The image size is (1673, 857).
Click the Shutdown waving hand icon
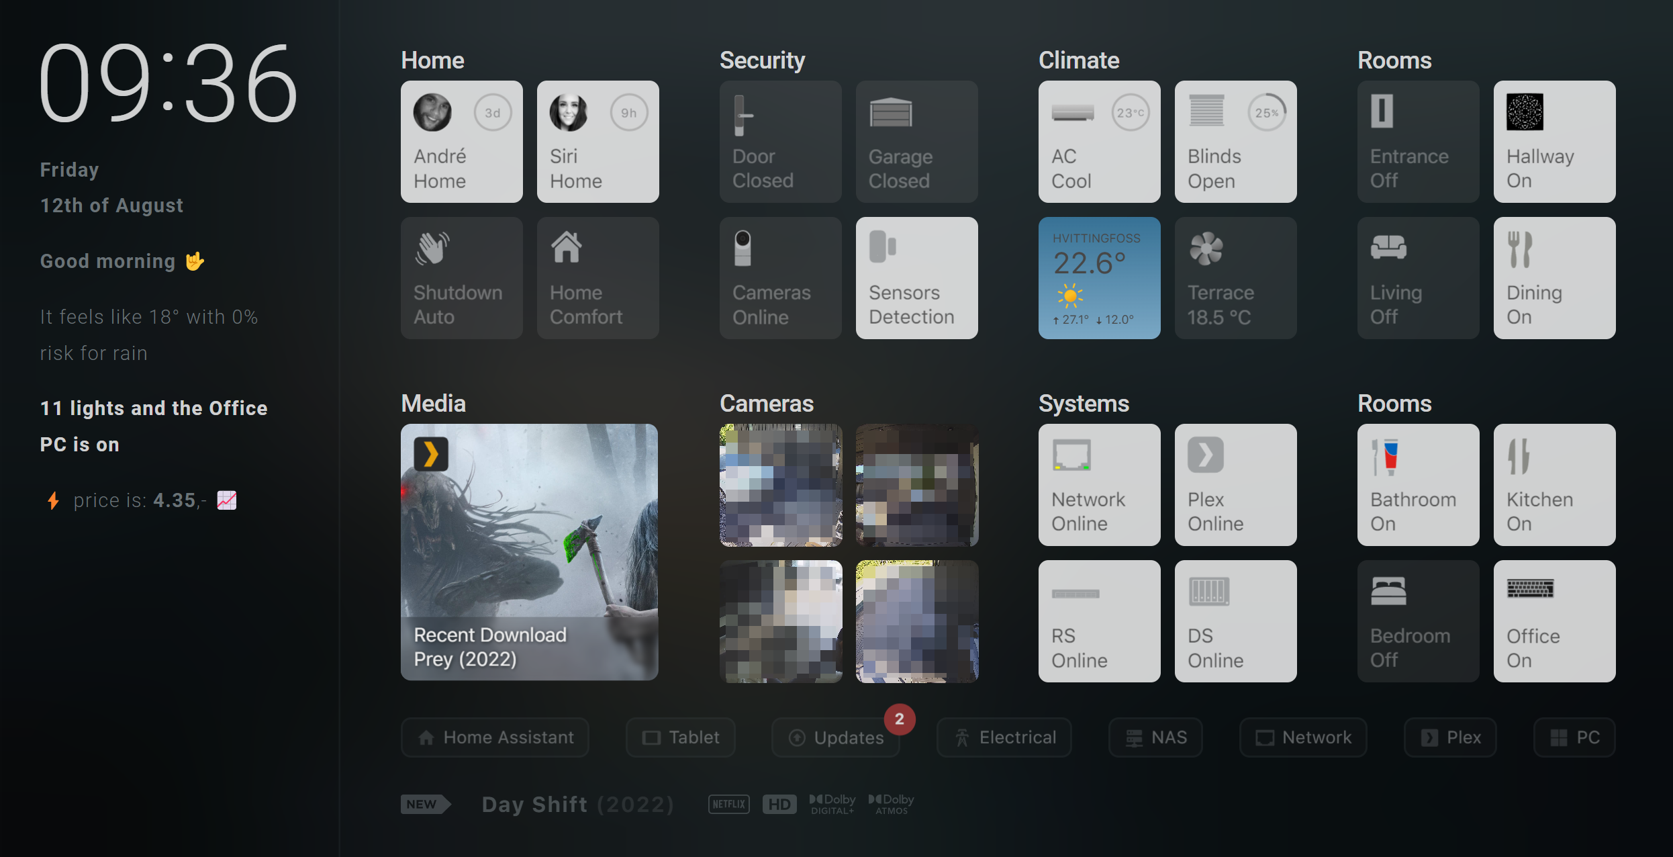tap(432, 249)
